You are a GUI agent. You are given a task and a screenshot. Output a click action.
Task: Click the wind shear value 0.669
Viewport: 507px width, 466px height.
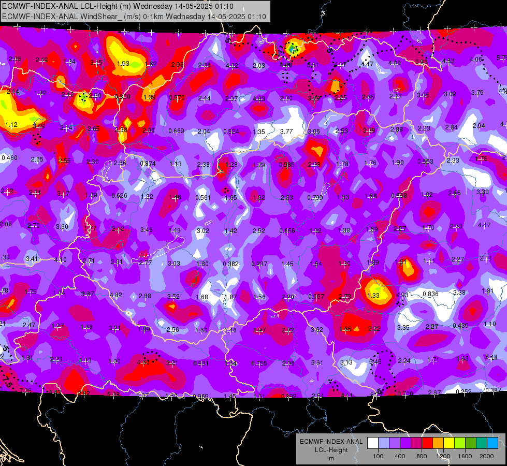176,131
